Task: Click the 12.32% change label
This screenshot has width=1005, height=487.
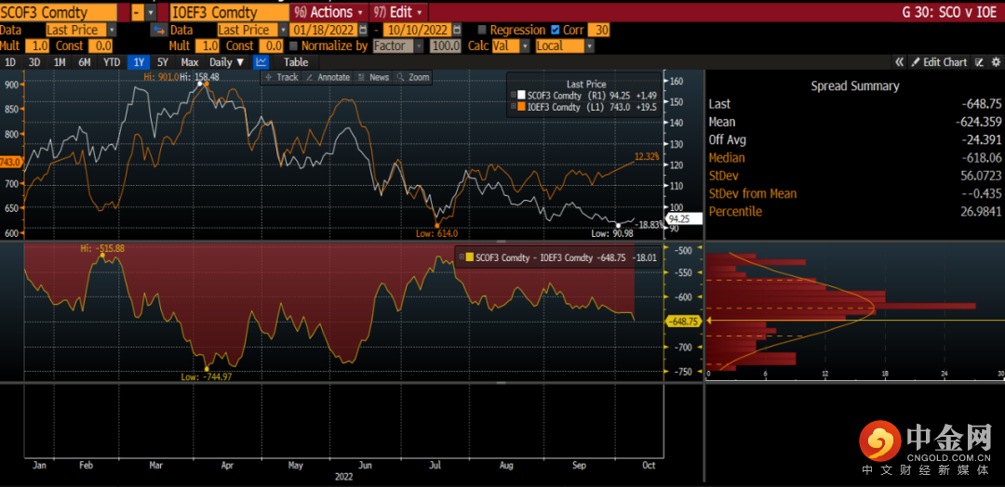Action: pyautogui.click(x=647, y=156)
